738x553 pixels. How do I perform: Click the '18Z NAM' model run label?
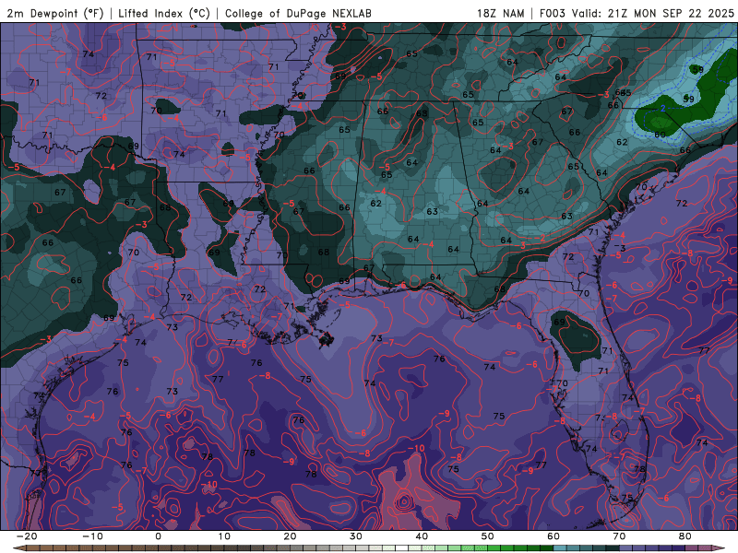coord(500,14)
